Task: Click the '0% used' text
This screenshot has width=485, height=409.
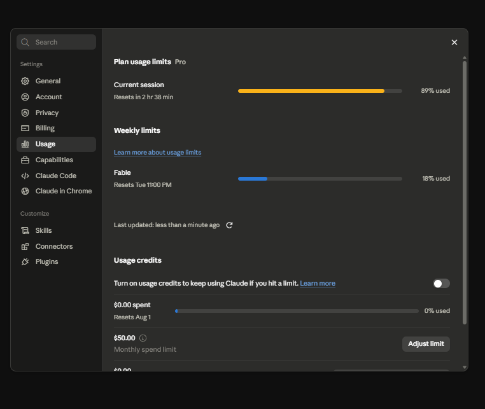Action: 437,311
